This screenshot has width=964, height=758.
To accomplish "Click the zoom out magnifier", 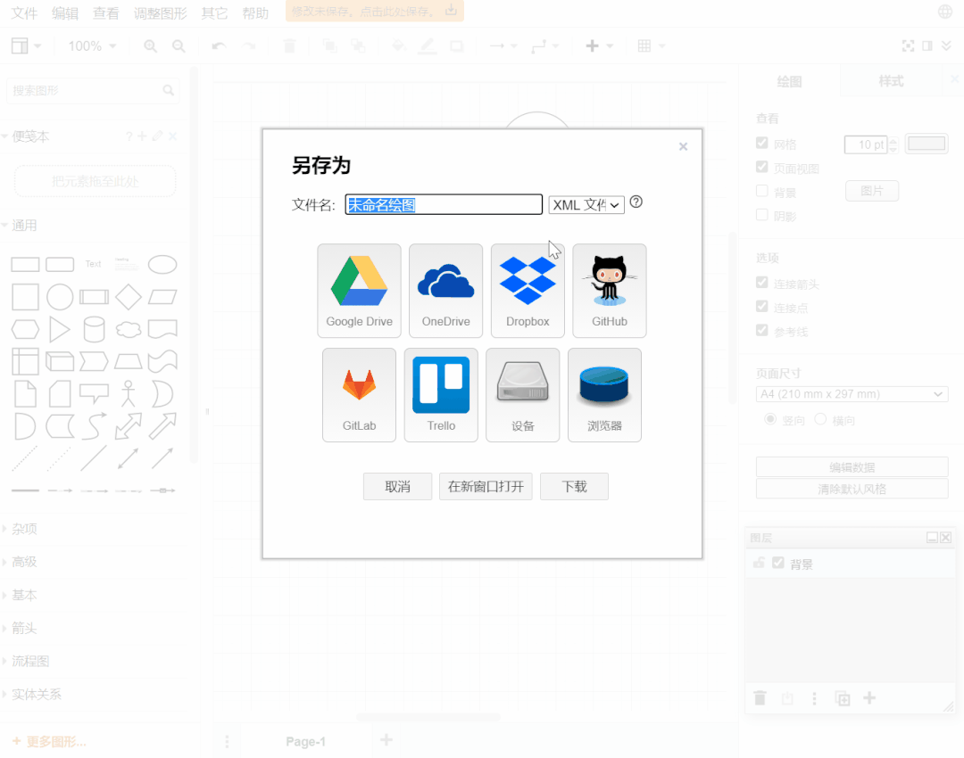I will click(179, 46).
